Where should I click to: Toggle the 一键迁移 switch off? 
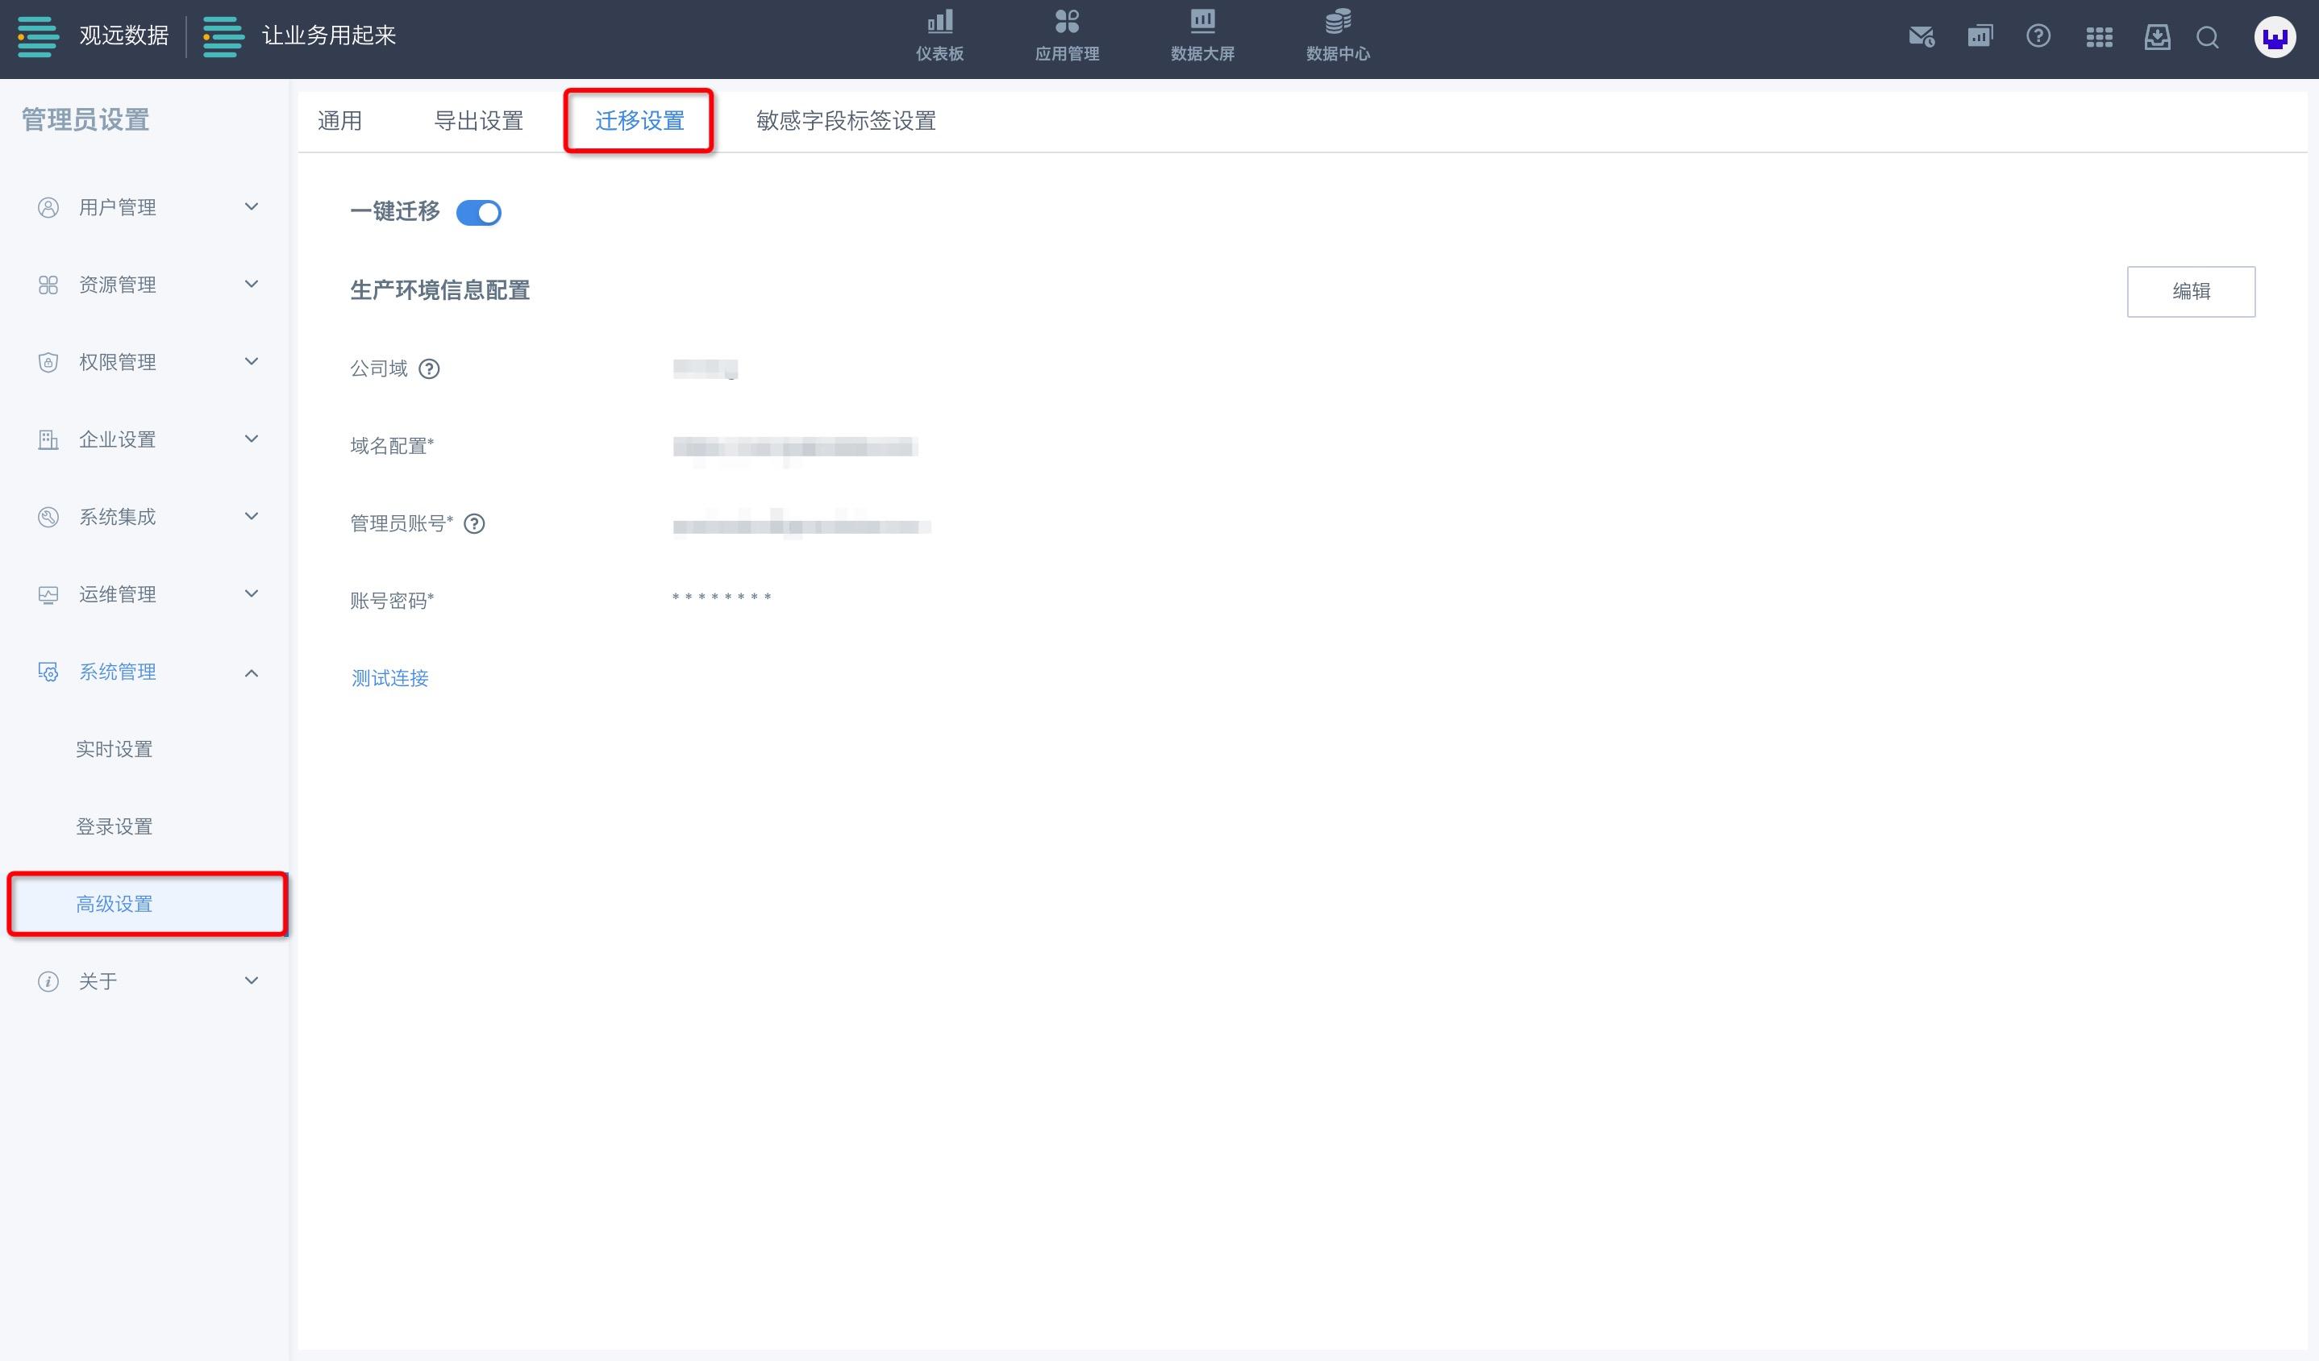pyautogui.click(x=478, y=213)
